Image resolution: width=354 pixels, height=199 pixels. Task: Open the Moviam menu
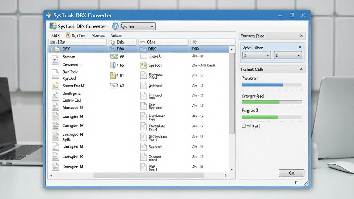98,36
